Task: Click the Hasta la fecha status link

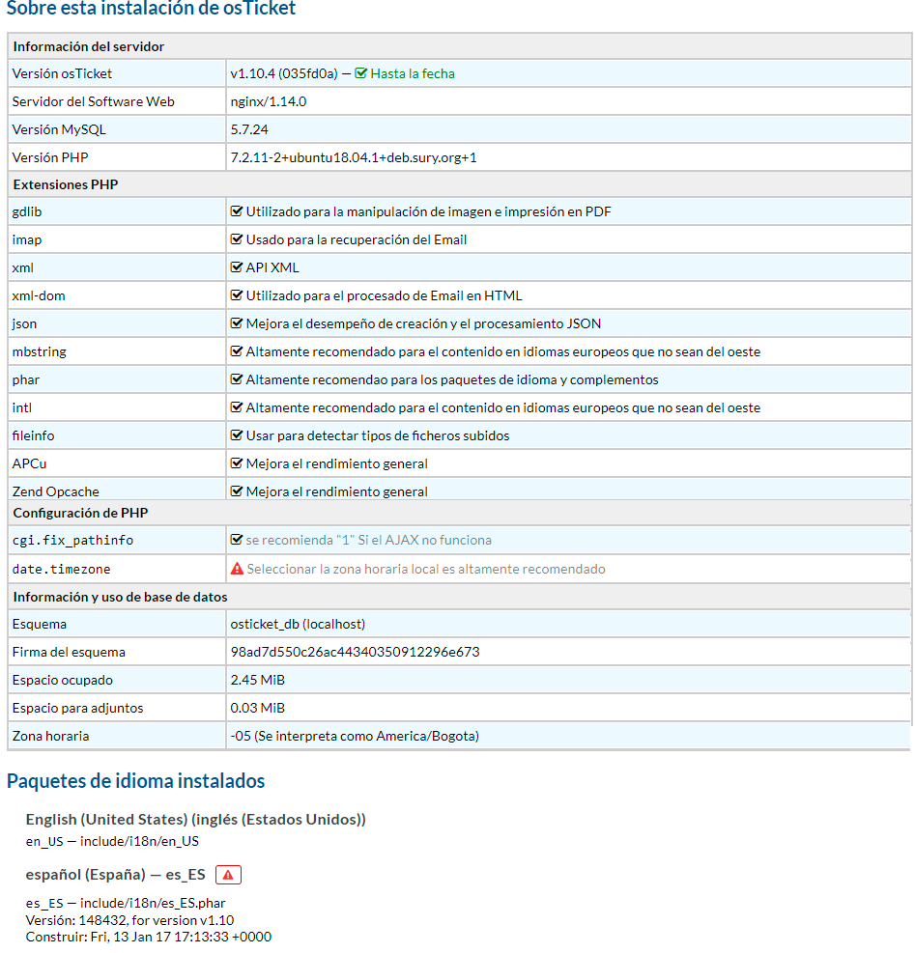Action: (412, 73)
